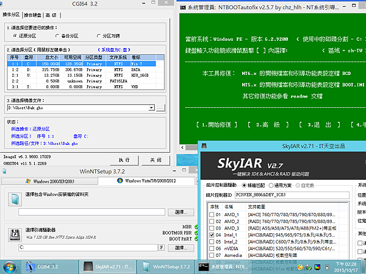Open CGI64 disk operations tab
The image size is (366, 274).
tap(33, 15)
